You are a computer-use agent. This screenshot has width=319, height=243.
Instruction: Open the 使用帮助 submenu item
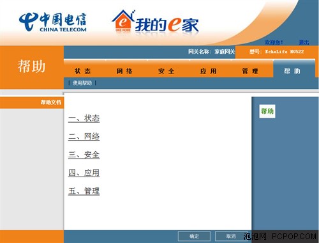tap(82, 83)
